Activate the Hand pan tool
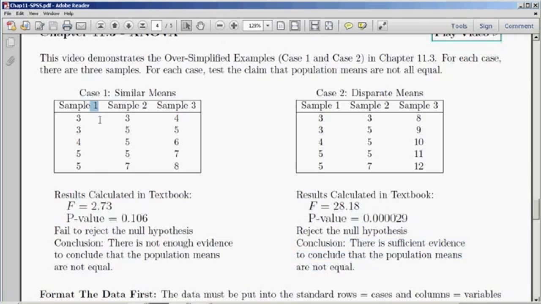The height and width of the screenshot is (304, 541). tap(200, 26)
